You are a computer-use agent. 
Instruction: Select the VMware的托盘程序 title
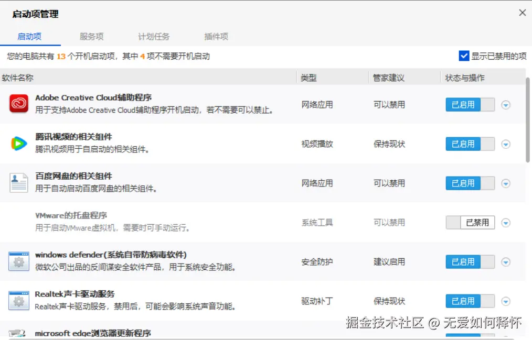(71, 215)
